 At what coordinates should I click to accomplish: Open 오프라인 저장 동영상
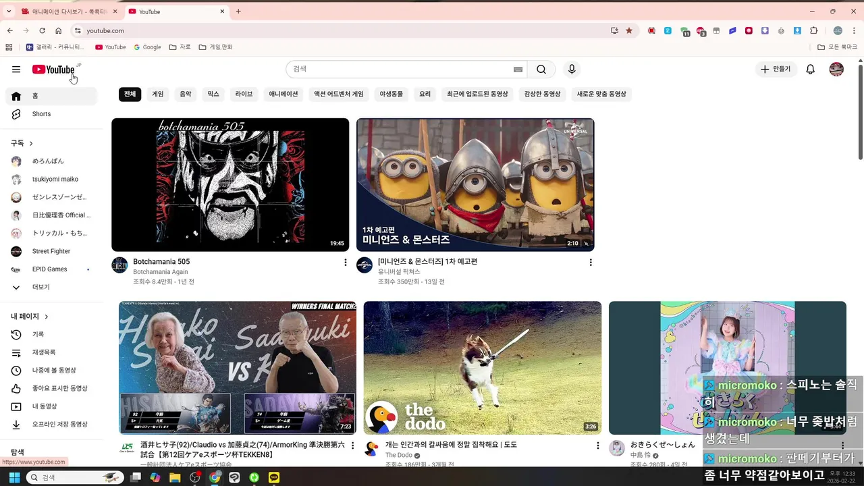(x=51, y=425)
